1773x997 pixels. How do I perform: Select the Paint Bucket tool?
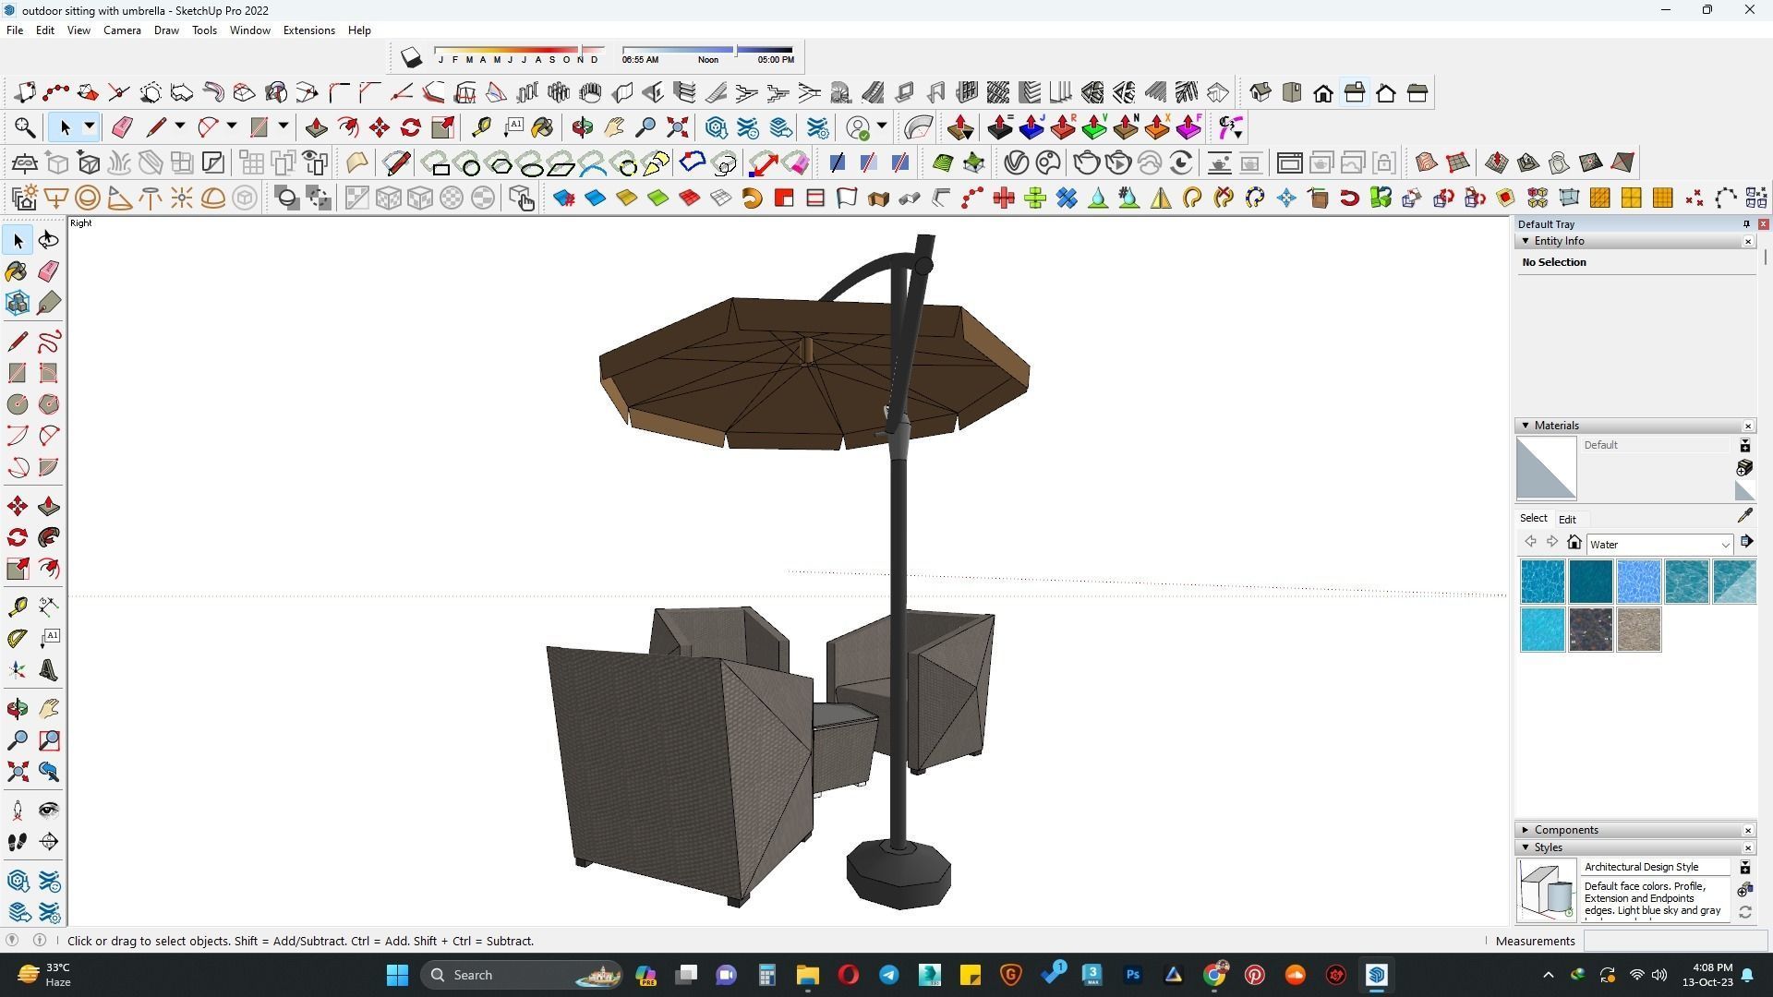(18, 271)
